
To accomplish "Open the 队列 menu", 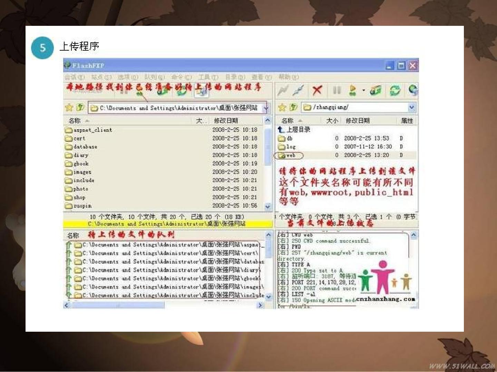I will [x=154, y=77].
